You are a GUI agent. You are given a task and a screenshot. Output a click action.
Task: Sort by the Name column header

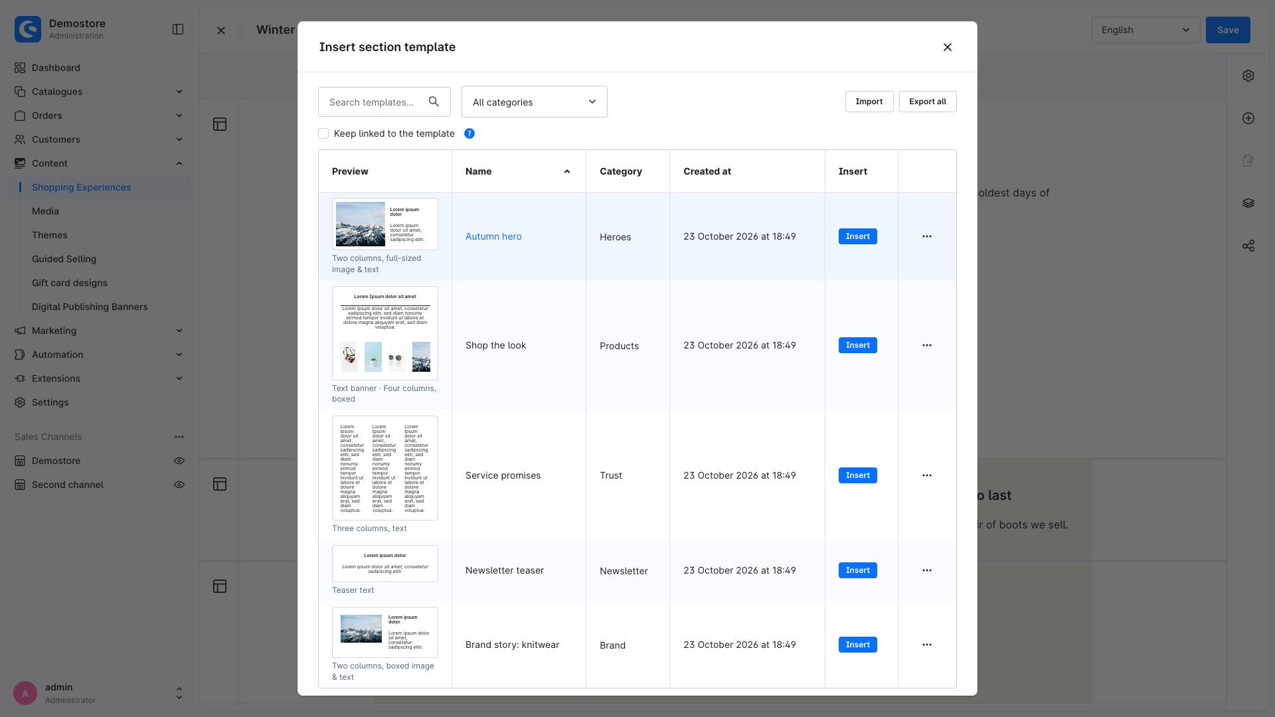(519, 171)
